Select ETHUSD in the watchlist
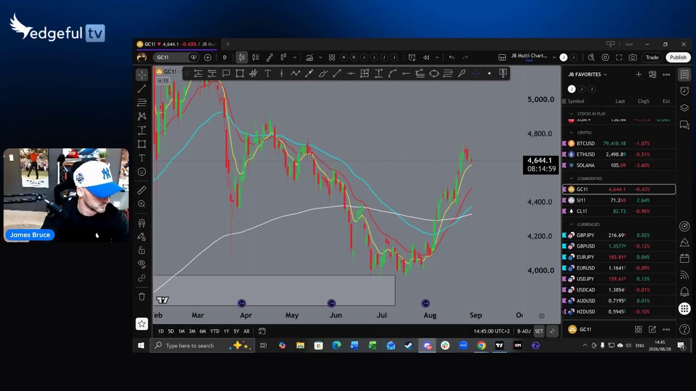696x391 pixels. pos(619,154)
